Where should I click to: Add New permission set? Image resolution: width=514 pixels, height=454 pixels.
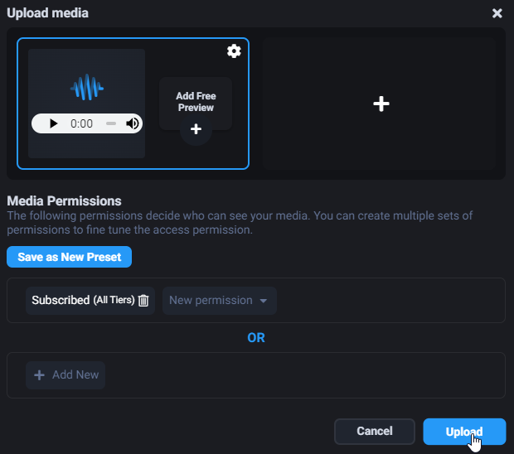[x=65, y=375]
